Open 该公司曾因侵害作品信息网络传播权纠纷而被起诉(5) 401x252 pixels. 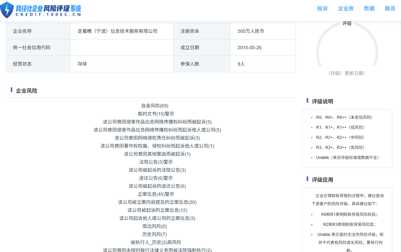click(x=157, y=122)
